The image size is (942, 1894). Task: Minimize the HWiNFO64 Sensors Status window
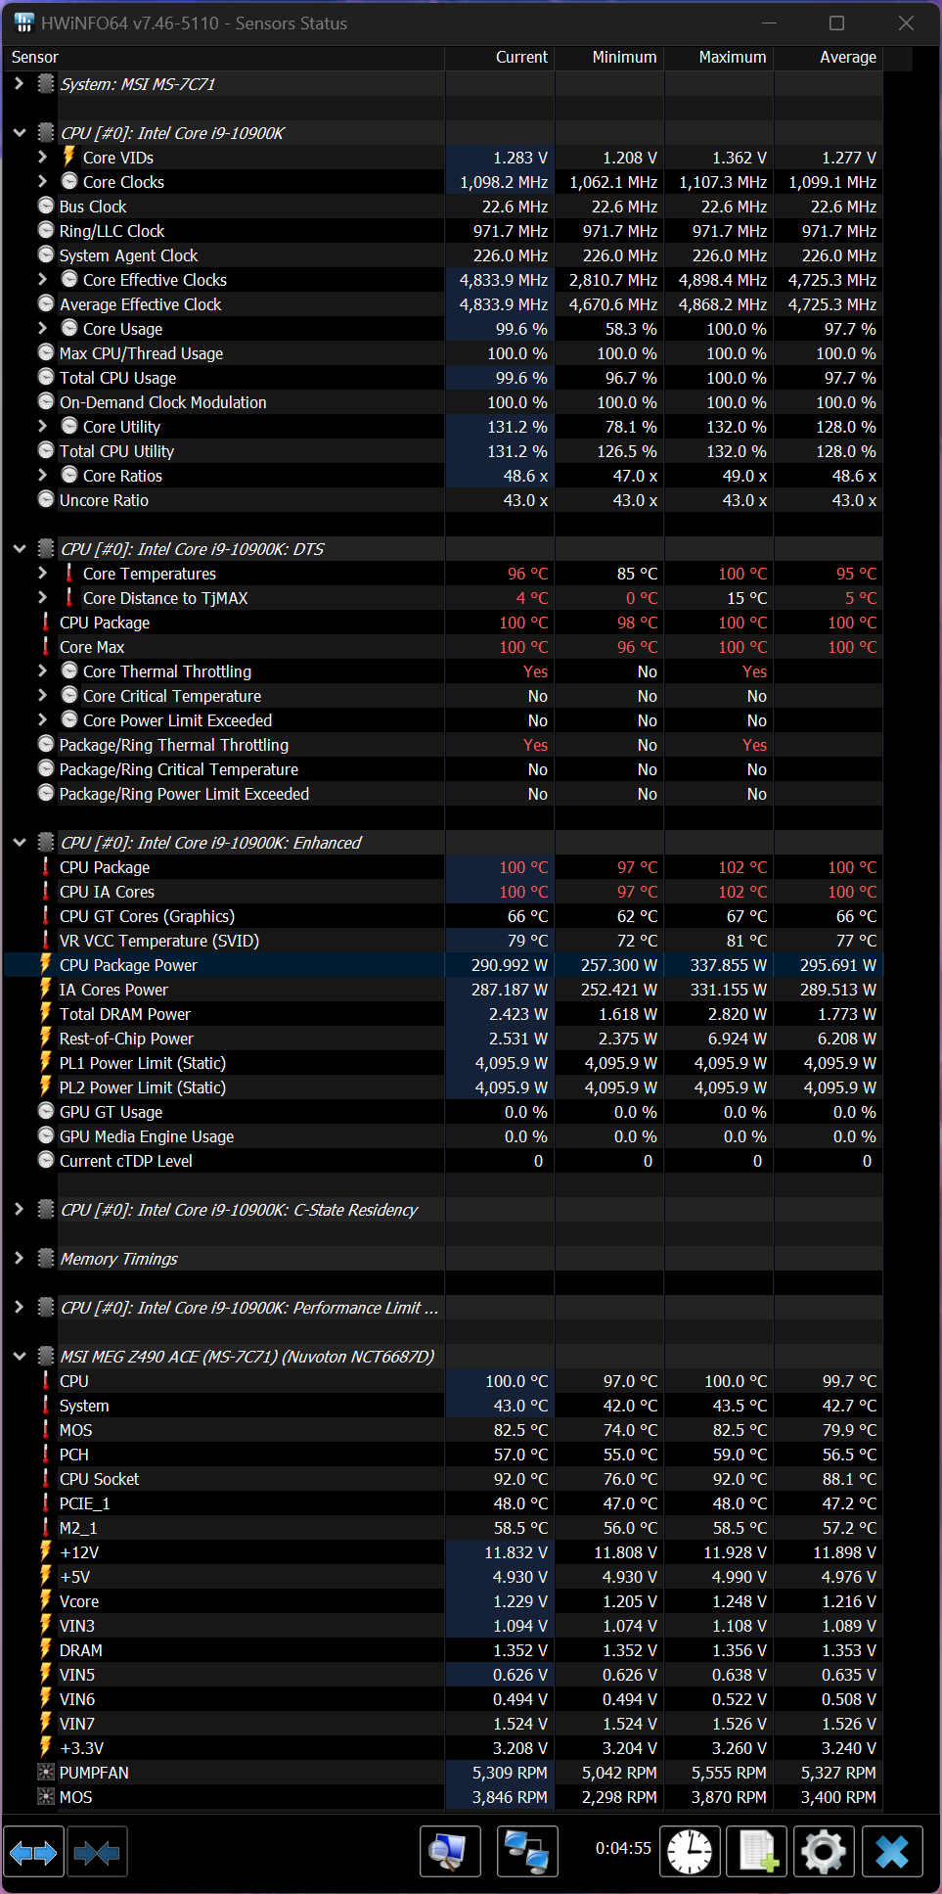click(769, 23)
